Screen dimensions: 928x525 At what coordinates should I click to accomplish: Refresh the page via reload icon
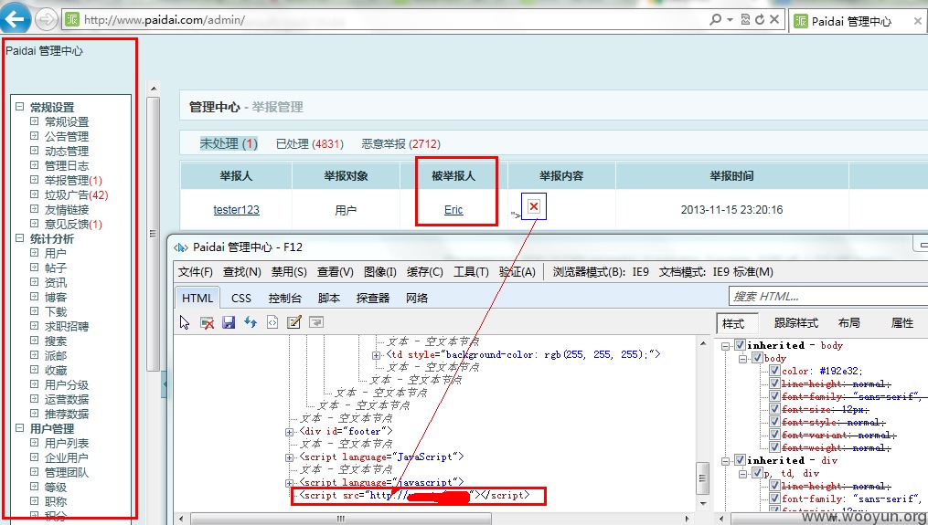pyautogui.click(x=760, y=19)
